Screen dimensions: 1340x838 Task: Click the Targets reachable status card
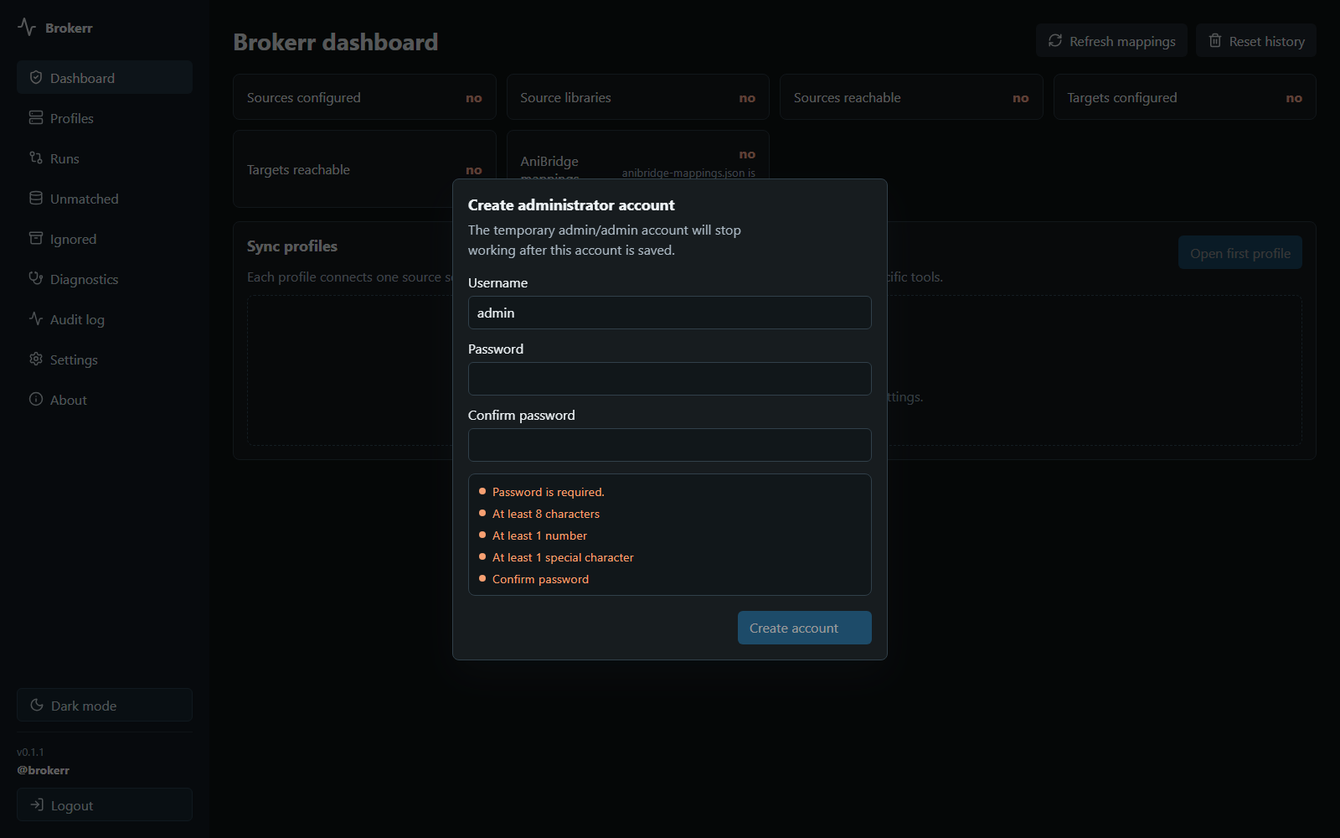point(364,168)
